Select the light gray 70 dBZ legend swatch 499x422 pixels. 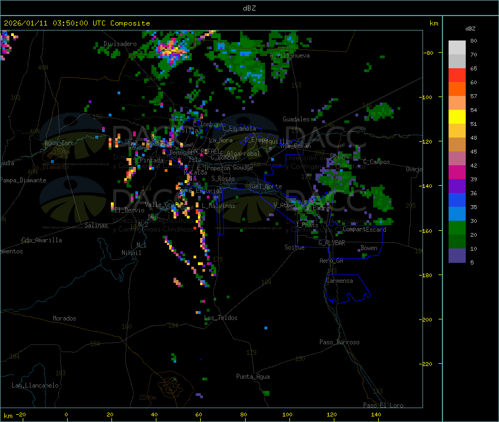click(457, 48)
